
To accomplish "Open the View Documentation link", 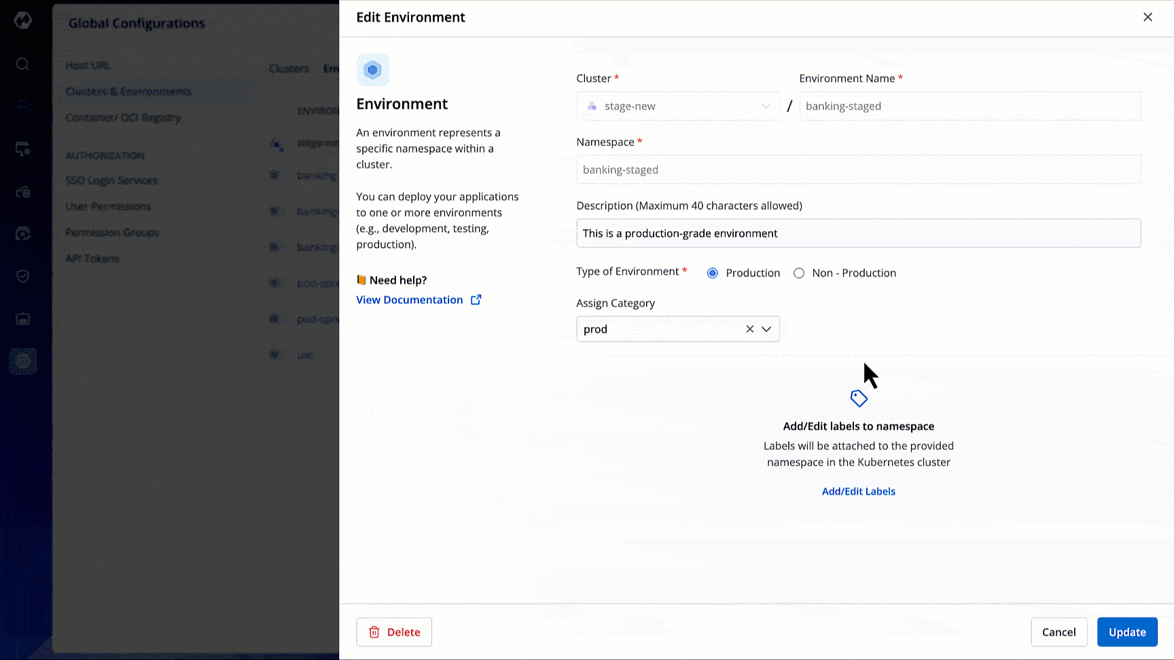I will [410, 300].
